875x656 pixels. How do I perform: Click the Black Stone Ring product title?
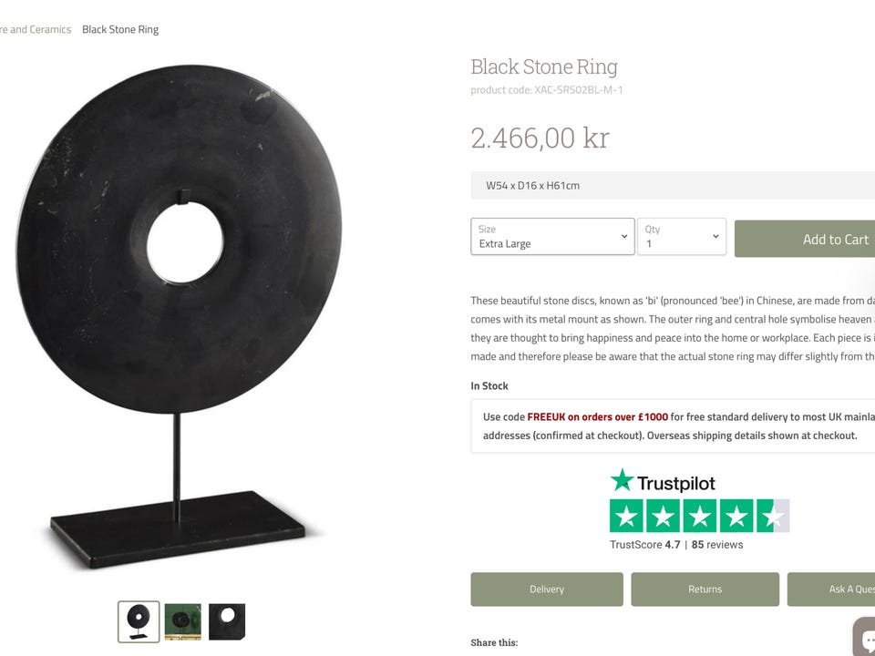pyautogui.click(x=544, y=67)
